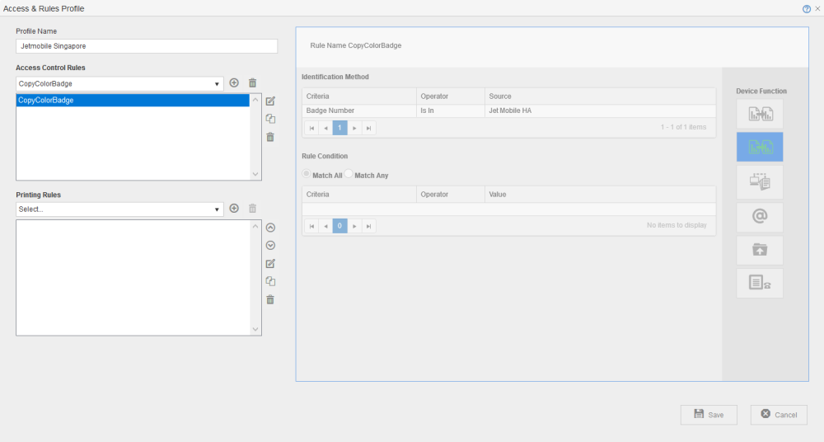Delete the selected printing rule from list

[x=270, y=299]
